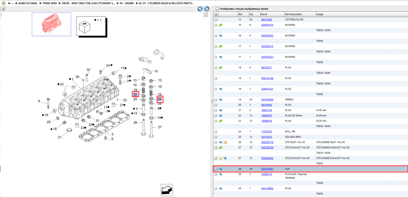This screenshot has width=408, height=197.
Task: Go to previous figure with back arrow
Action: [200, 9]
